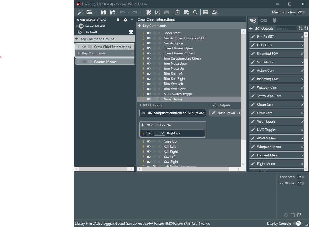The width and height of the screenshot is (309, 227).
Task: Open library file with folder icon
Action: tap(89, 12)
